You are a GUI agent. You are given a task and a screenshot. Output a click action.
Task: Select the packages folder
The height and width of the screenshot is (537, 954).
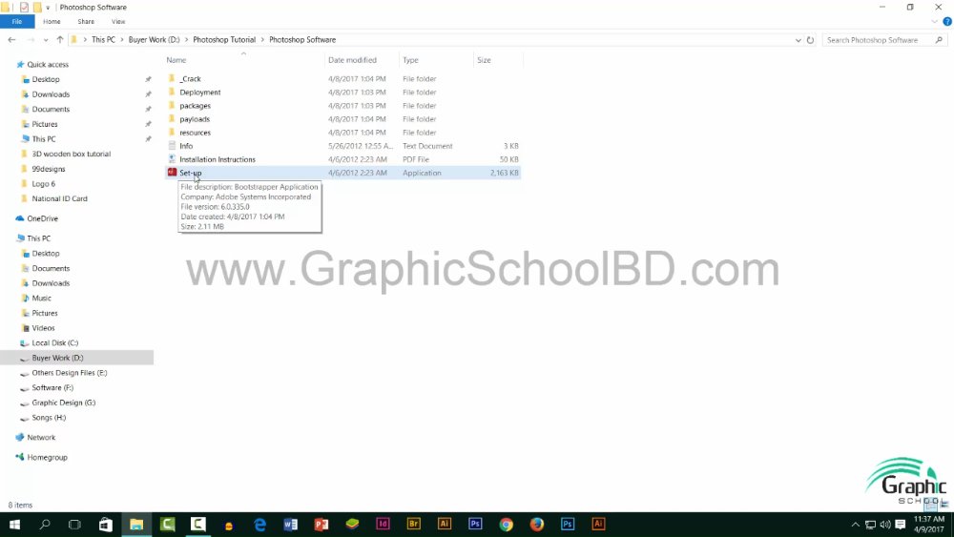pos(195,106)
